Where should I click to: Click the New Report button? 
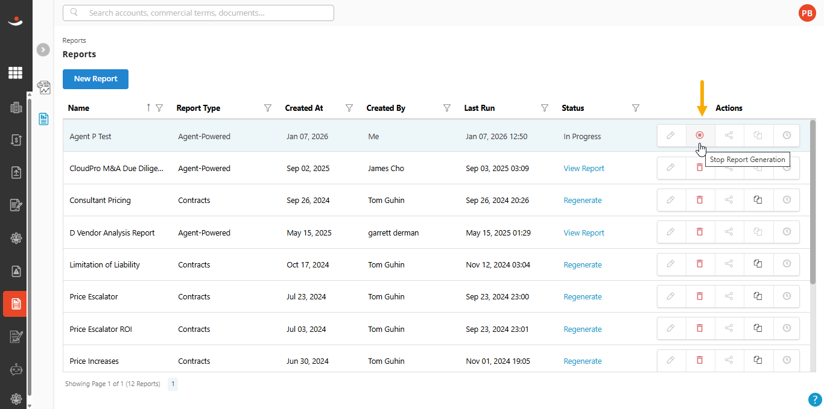(95, 79)
